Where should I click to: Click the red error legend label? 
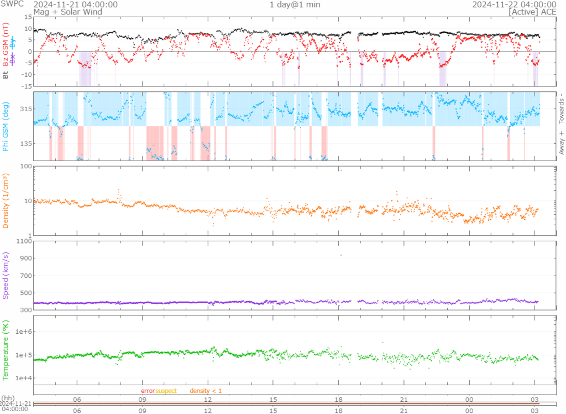(148, 391)
